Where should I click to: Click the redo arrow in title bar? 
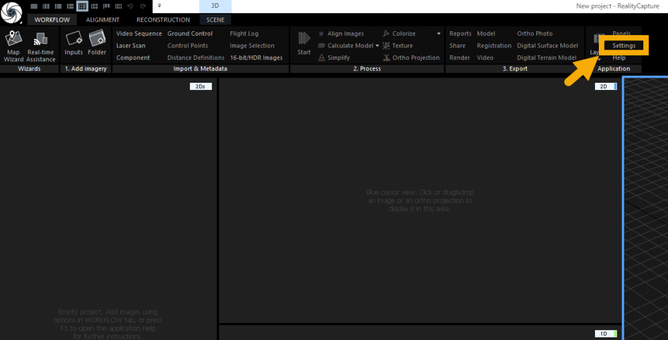coord(143,6)
